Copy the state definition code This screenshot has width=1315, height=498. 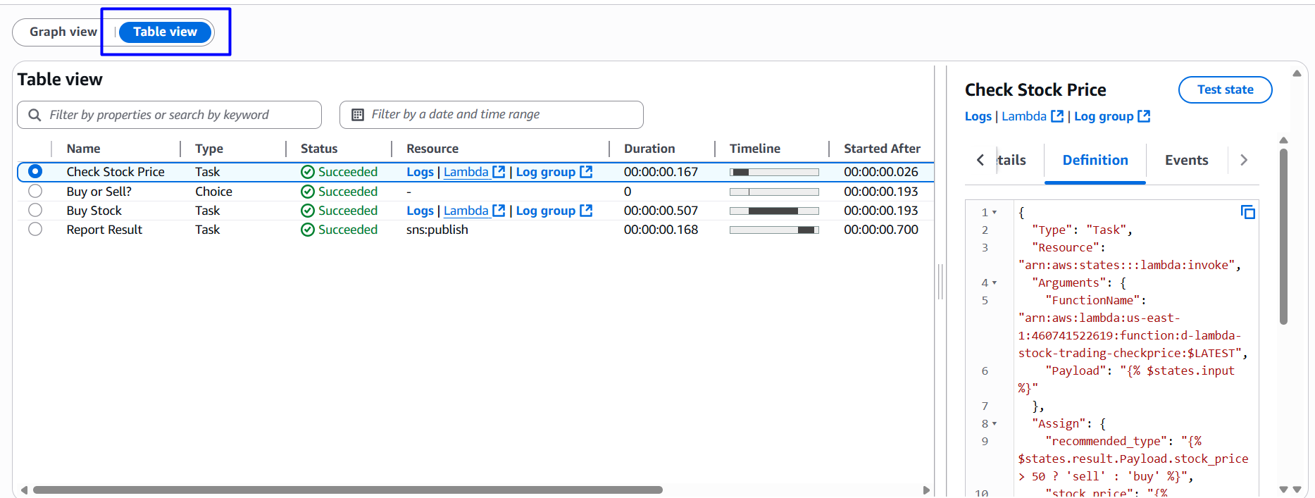[1247, 212]
